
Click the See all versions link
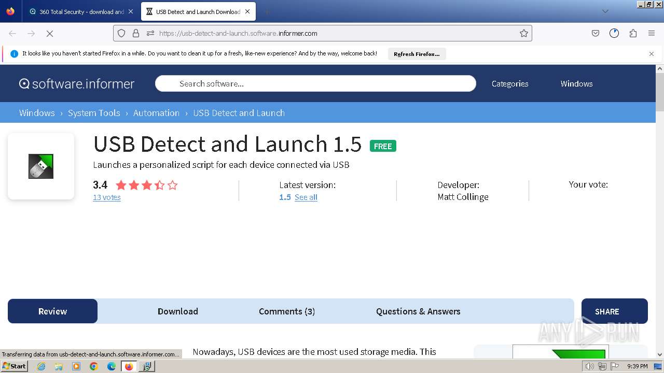coord(306,197)
